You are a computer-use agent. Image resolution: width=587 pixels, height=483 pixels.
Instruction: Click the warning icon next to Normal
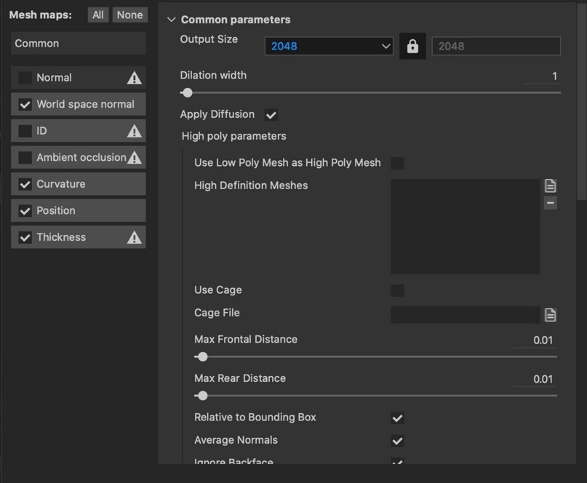[134, 78]
